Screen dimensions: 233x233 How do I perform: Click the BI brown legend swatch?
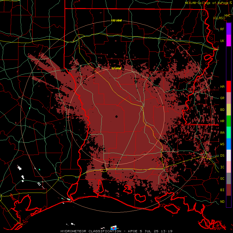229,190
